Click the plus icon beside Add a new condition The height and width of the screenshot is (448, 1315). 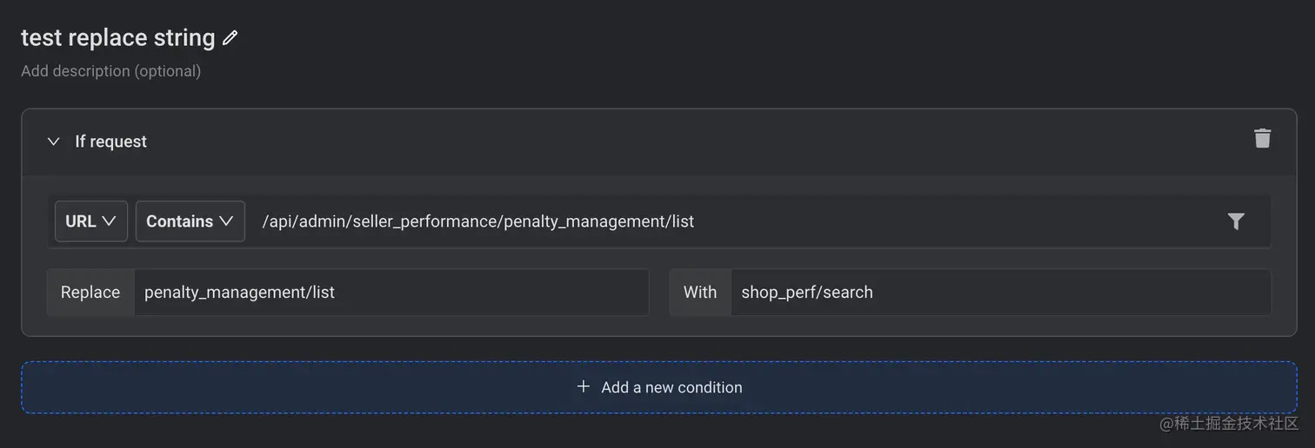click(584, 386)
